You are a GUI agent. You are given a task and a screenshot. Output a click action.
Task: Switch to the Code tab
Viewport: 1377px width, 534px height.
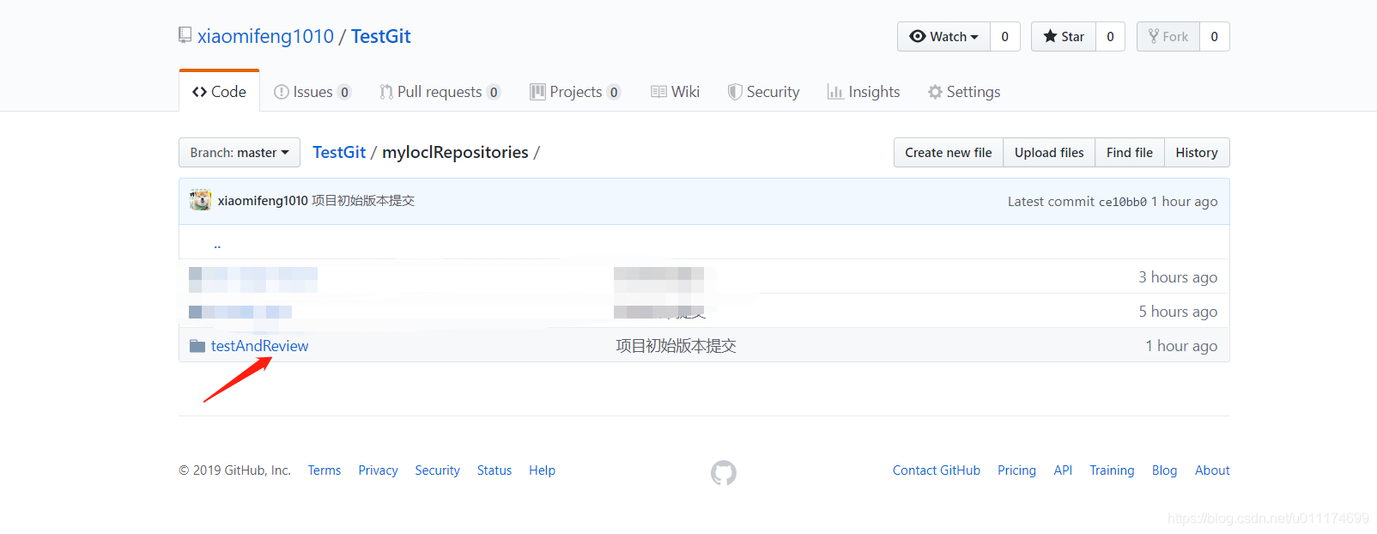(x=219, y=91)
